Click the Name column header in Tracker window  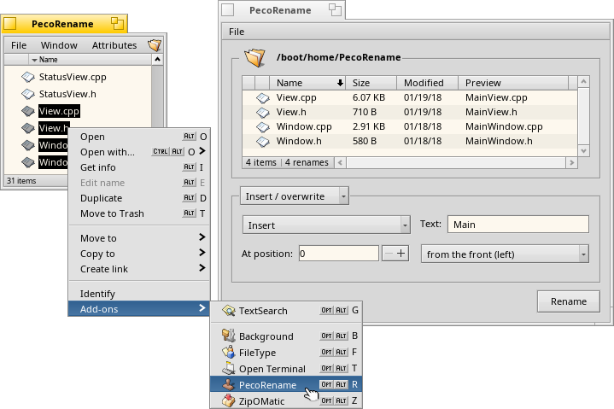[x=90, y=60]
